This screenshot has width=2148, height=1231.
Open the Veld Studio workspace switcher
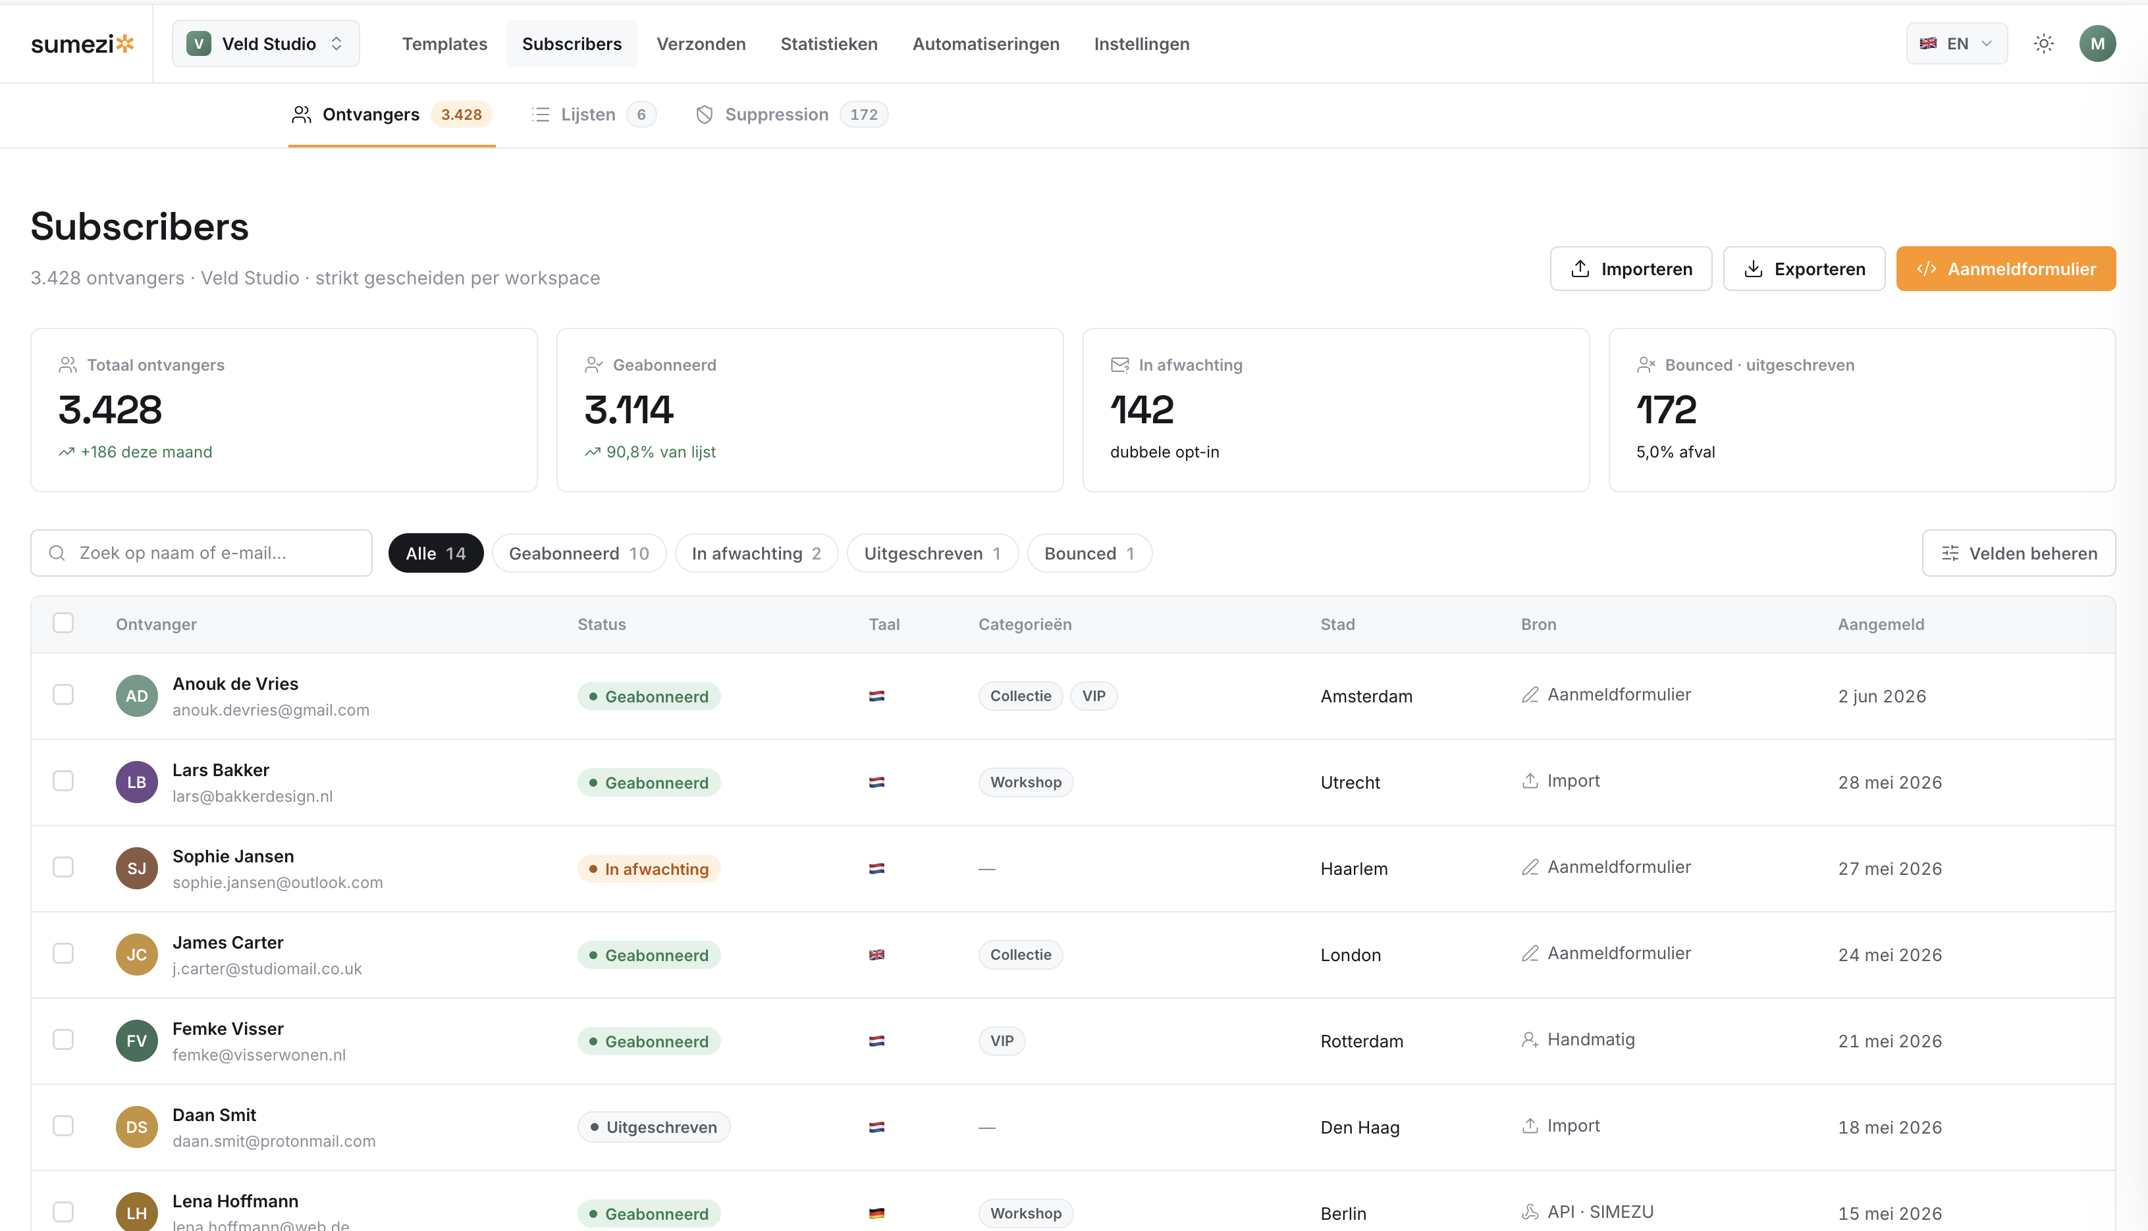265,44
